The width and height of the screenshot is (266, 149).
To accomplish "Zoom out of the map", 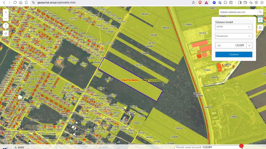I will (6, 18).
